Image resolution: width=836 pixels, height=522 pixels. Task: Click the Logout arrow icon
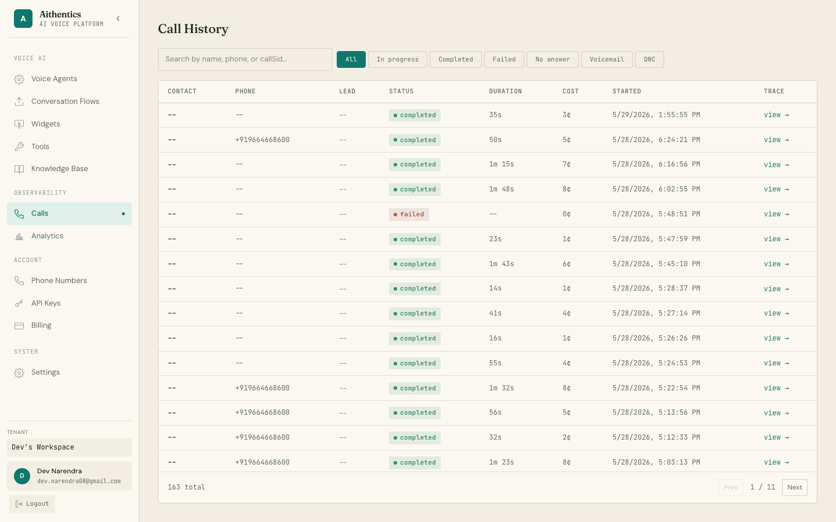tap(19, 504)
